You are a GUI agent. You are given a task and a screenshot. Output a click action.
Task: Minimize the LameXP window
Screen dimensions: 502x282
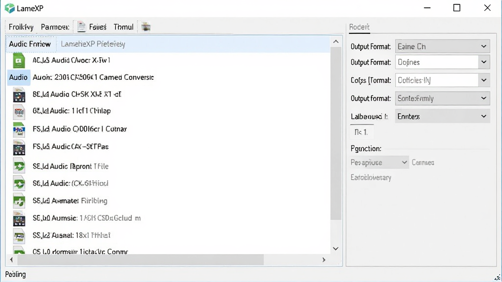click(x=427, y=8)
